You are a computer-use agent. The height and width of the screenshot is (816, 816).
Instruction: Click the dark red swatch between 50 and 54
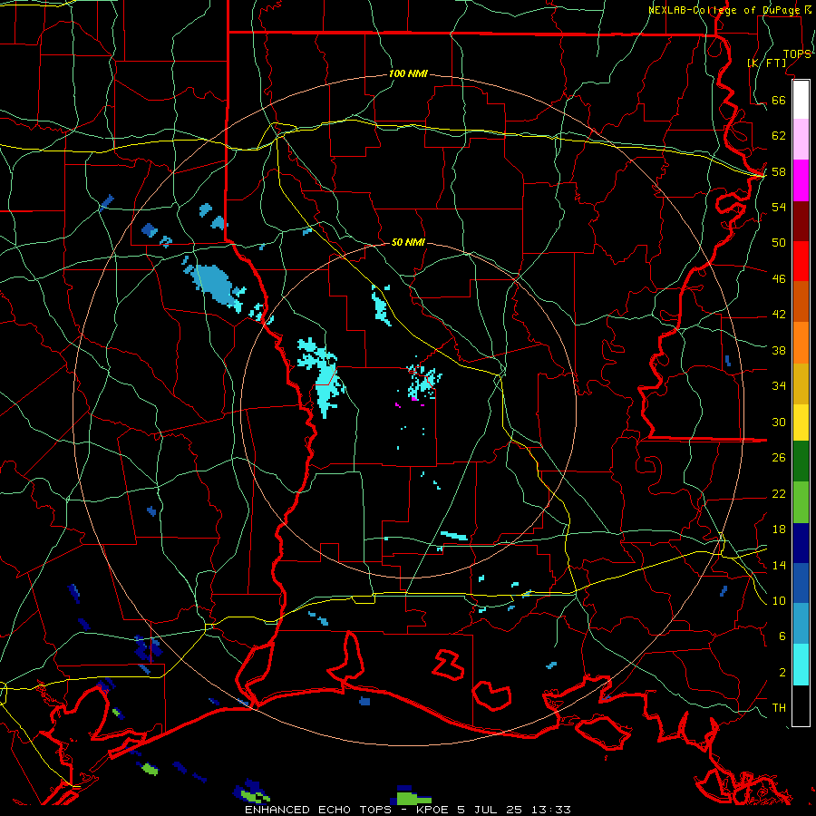[x=801, y=220]
